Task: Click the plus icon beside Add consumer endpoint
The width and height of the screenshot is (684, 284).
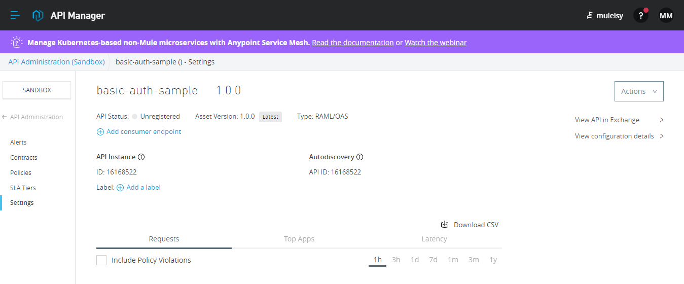Action: (100, 132)
